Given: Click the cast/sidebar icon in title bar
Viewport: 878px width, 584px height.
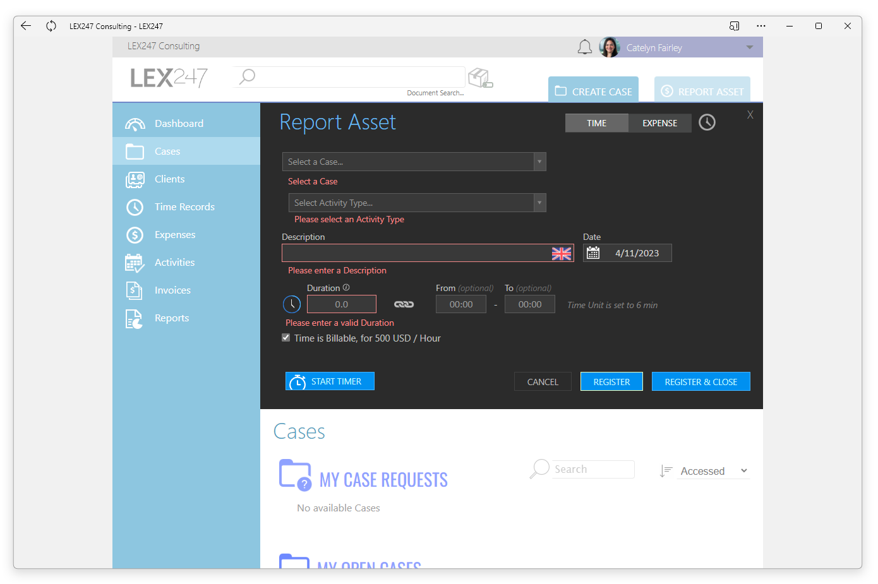Looking at the screenshot, I should point(734,26).
